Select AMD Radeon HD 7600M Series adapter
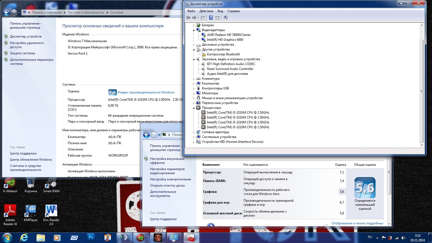432x243 pixels. [229, 35]
